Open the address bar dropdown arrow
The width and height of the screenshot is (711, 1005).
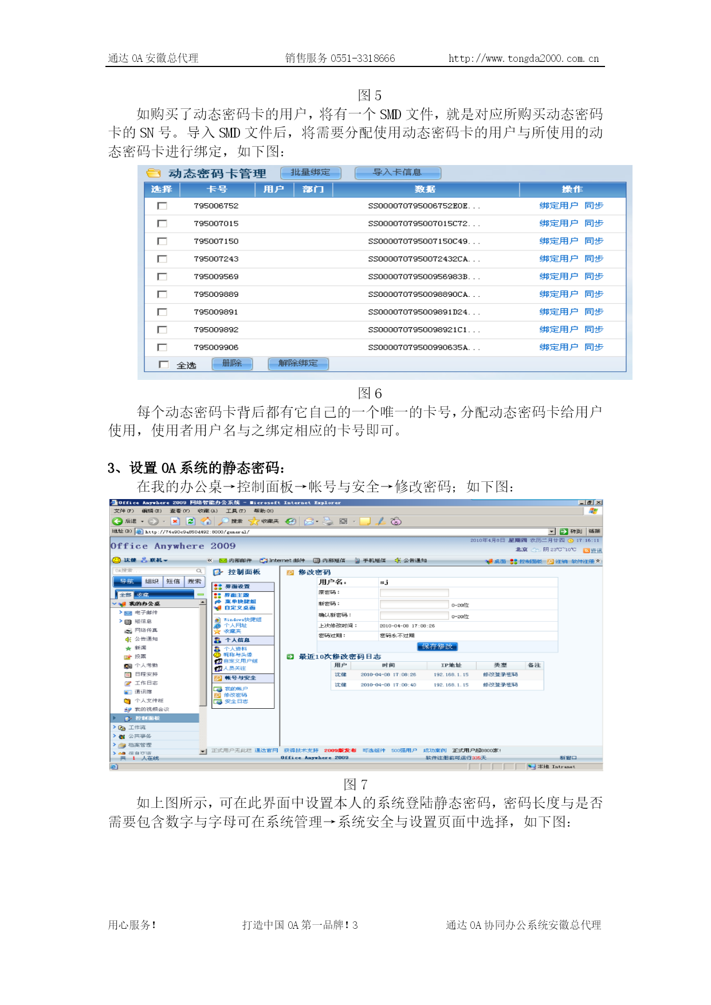pos(552,532)
